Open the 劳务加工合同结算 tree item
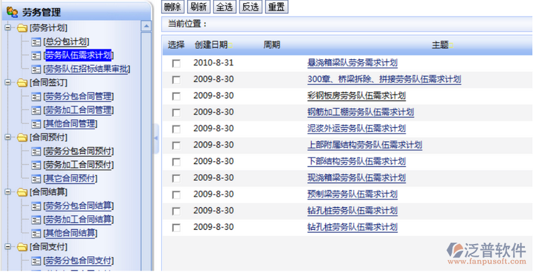Viewport: 533px width, 272px height. point(79,219)
